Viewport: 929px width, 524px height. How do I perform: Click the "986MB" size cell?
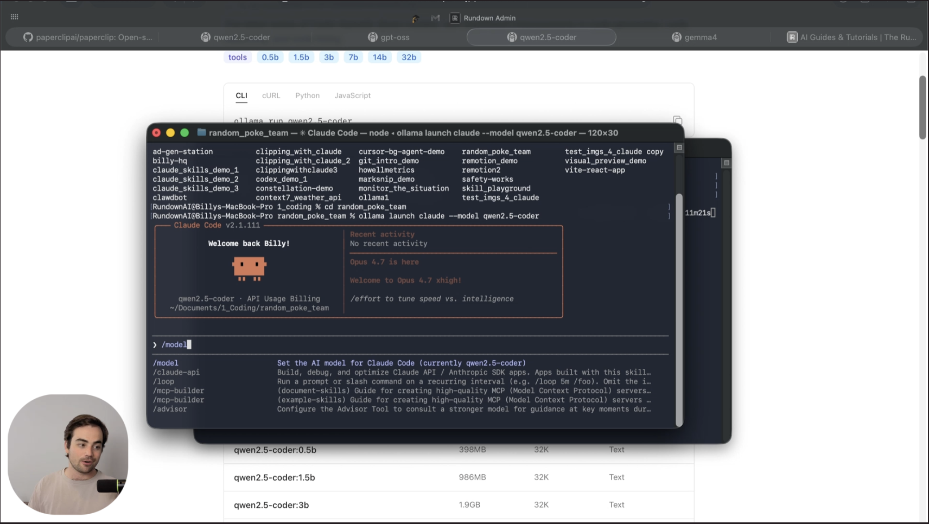(473, 477)
